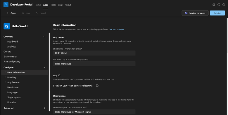Click the Save toolbar button
The width and height of the screenshot is (228, 115).
coord(26,13)
